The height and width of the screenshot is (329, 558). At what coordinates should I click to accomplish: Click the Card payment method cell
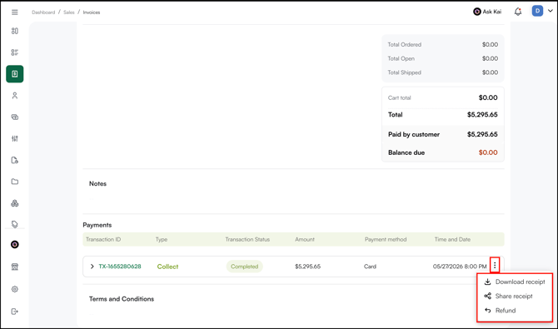tap(370, 267)
